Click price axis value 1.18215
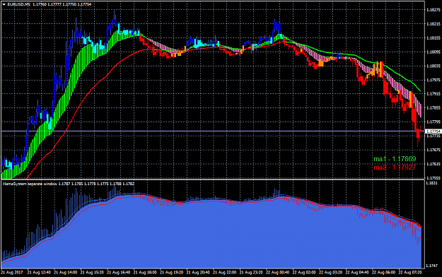Screen dimensions: 442x277 pos(434,24)
